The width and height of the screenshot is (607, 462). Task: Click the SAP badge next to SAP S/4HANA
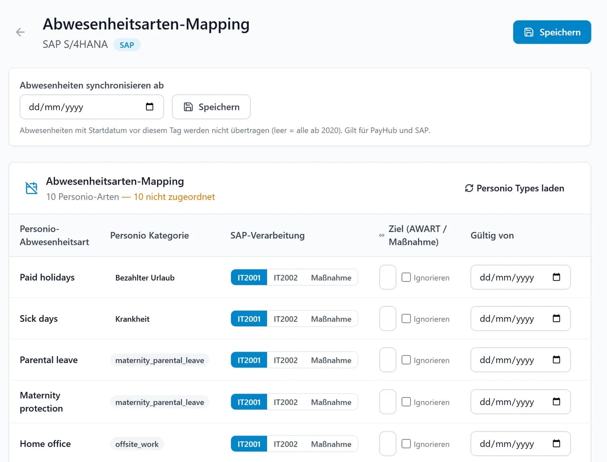coord(127,45)
